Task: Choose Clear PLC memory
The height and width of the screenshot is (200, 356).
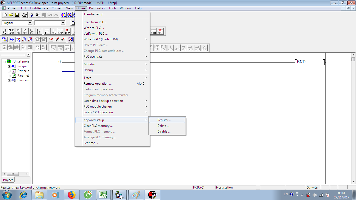Action: pyautogui.click(x=112, y=126)
